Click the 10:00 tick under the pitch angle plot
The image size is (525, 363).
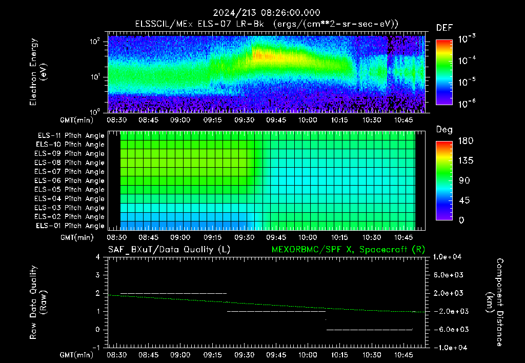(308, 237)
